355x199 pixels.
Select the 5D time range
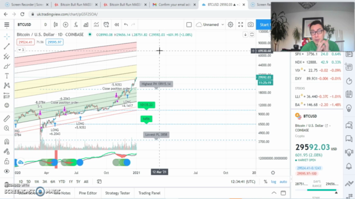(28, 182)
